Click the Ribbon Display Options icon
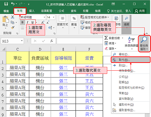 tap(113, 4)
